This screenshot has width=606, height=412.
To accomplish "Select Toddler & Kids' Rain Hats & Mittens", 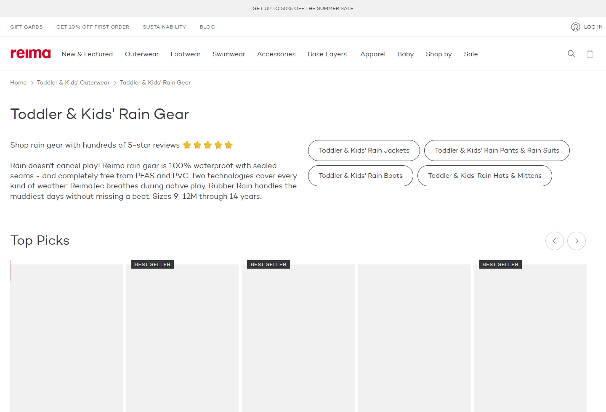I will coord(485,176).
